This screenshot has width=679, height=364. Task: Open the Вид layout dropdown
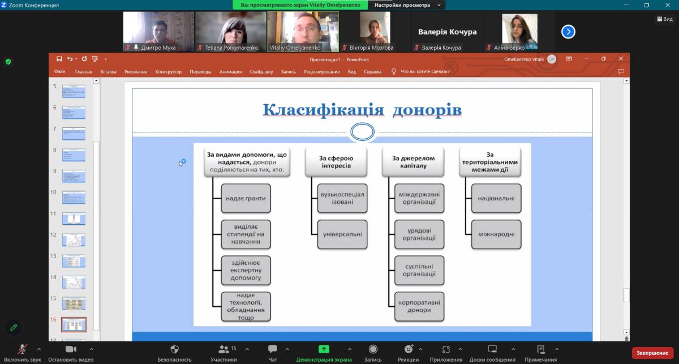pyautogui.click(x=665, y=19)
